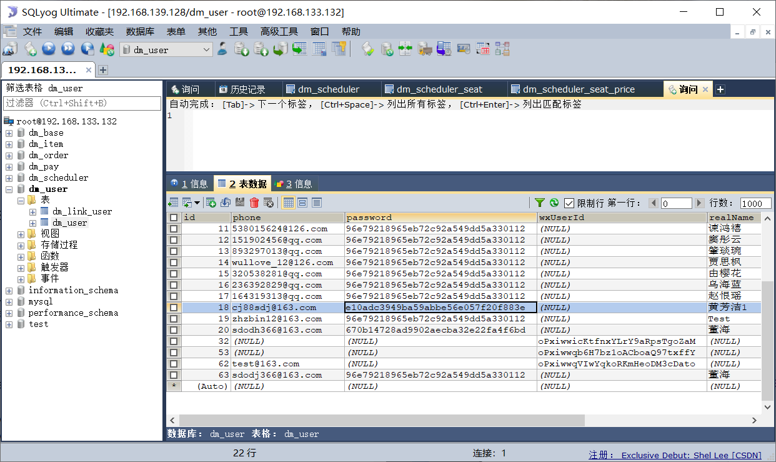The height and width of the screenshot is (462, 776).
Task: Click the insert new row icon
Action: (x=211, y=203)
